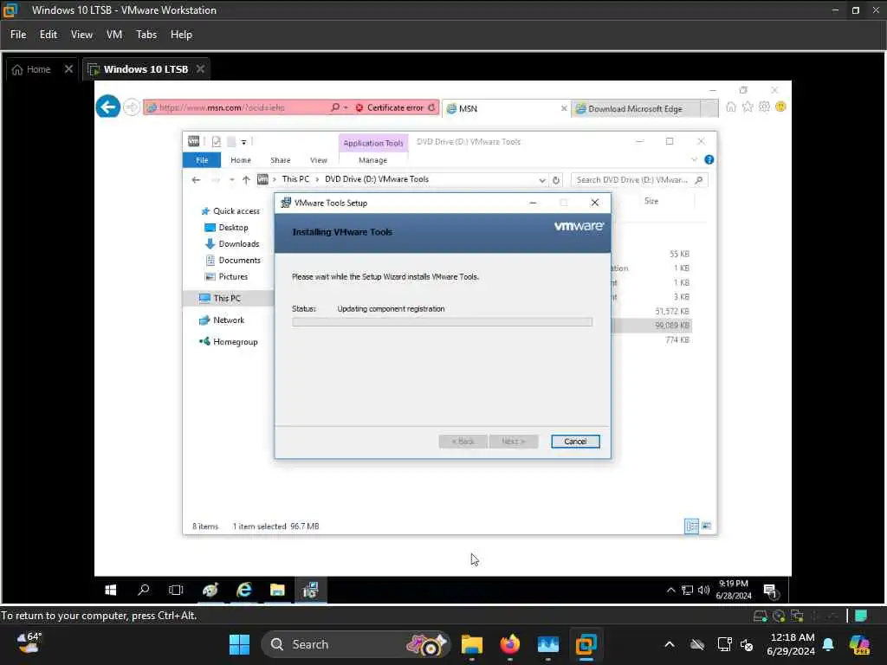This screenshot has height=665, width=887.
Task: Go back in Internet Explorer with the blue arrow
Action: pos(107,107)
